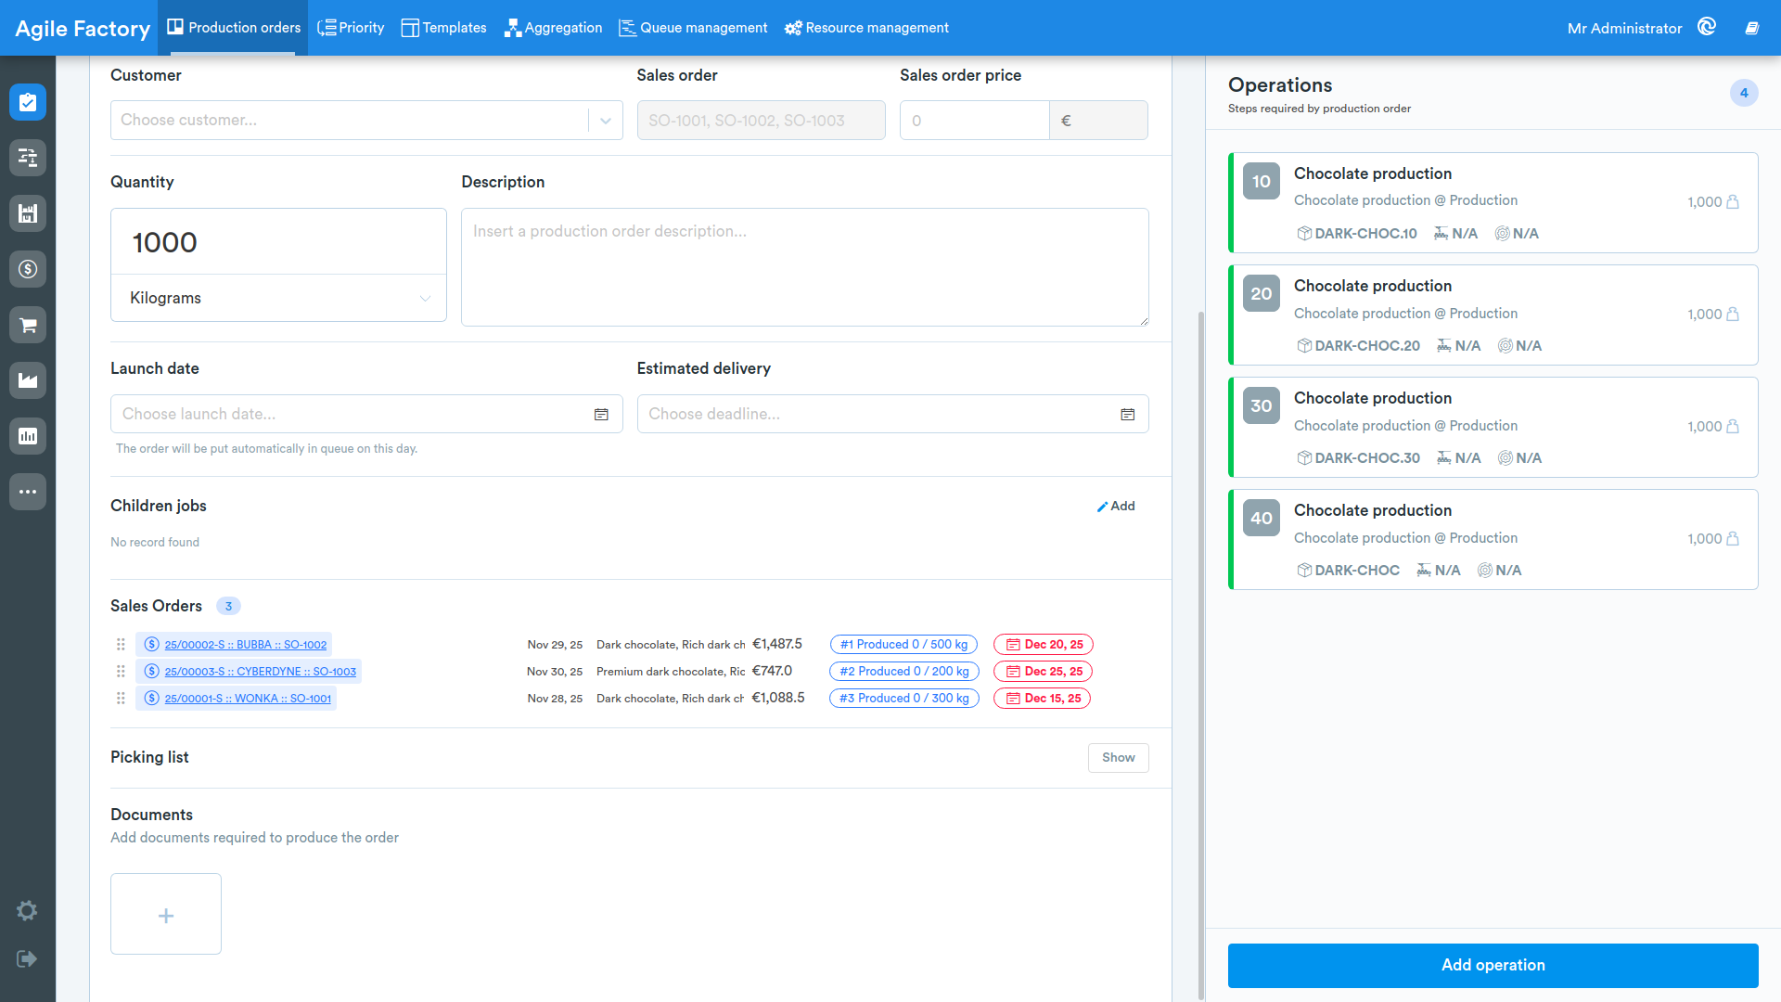Click the production order description text area
Screen dimensions: 1781x1002
[x=804, y=267]
